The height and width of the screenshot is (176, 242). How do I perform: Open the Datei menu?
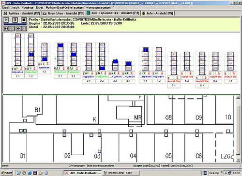[x=5, y=8]
